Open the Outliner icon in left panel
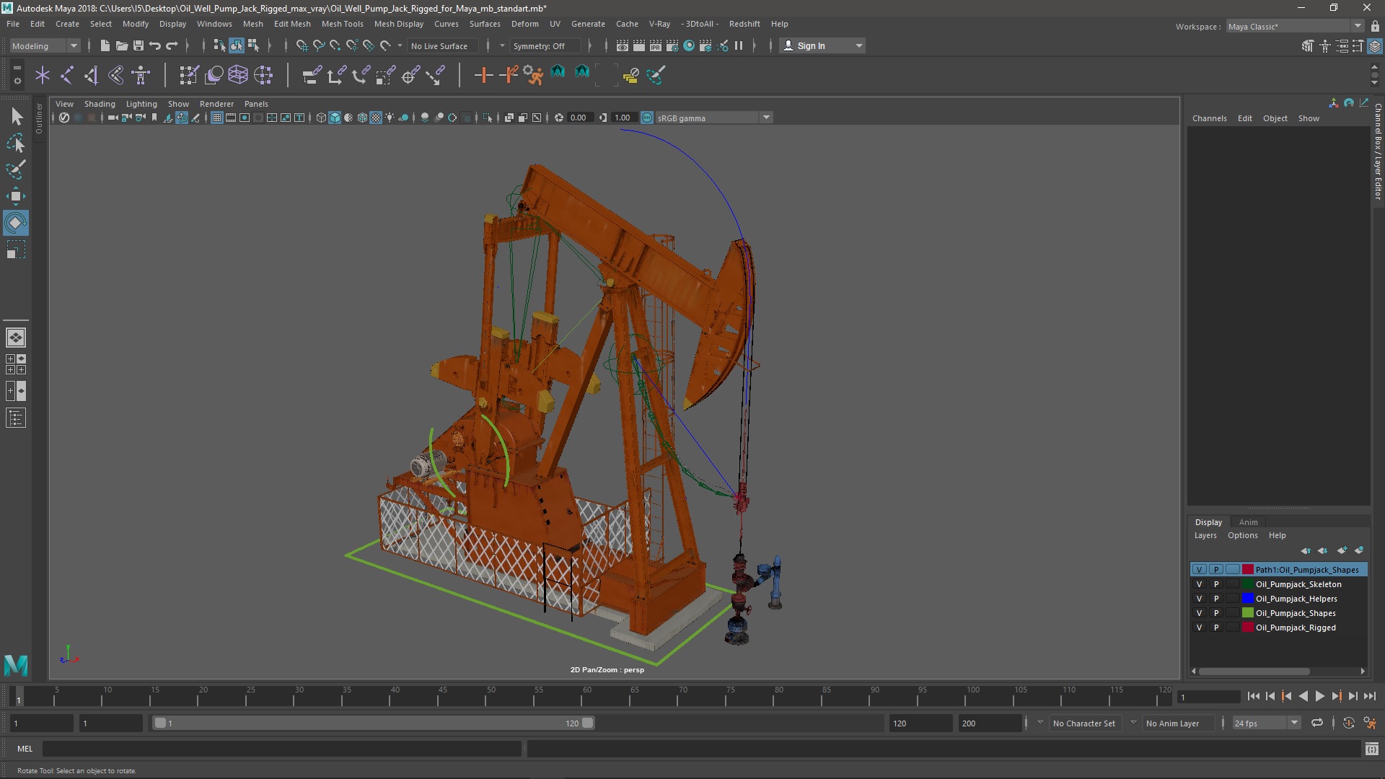The width and height of the screenshot is (1385, 779). click(x=16, y=418)
